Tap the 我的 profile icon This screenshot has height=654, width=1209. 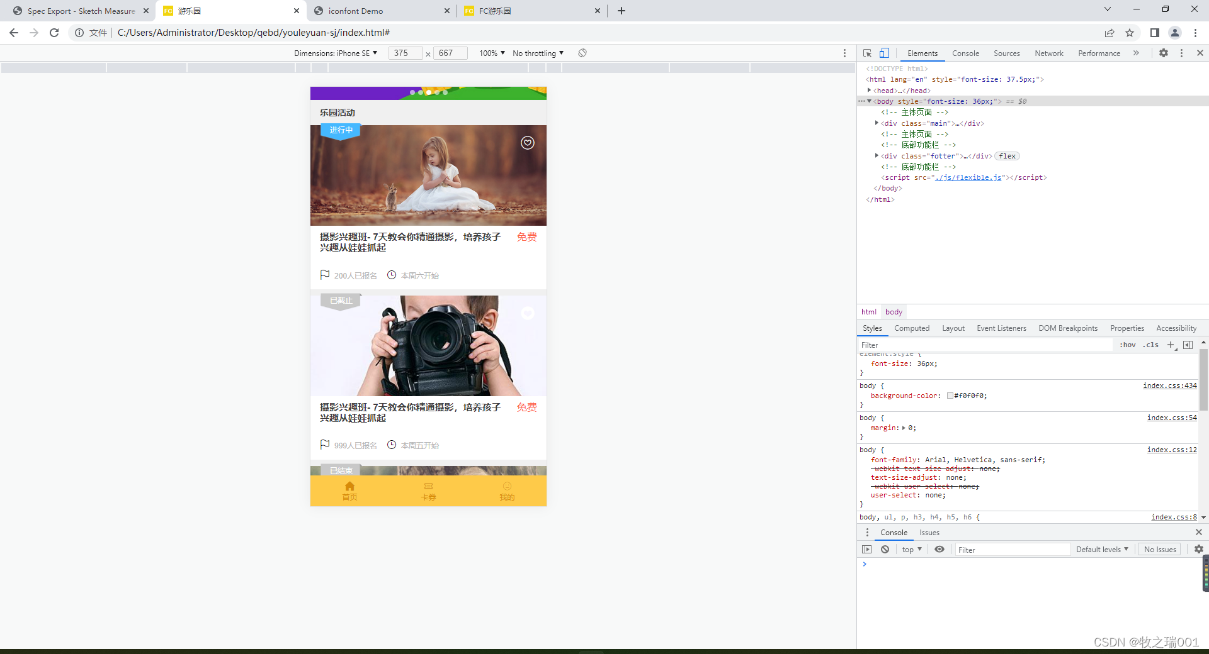507,486
